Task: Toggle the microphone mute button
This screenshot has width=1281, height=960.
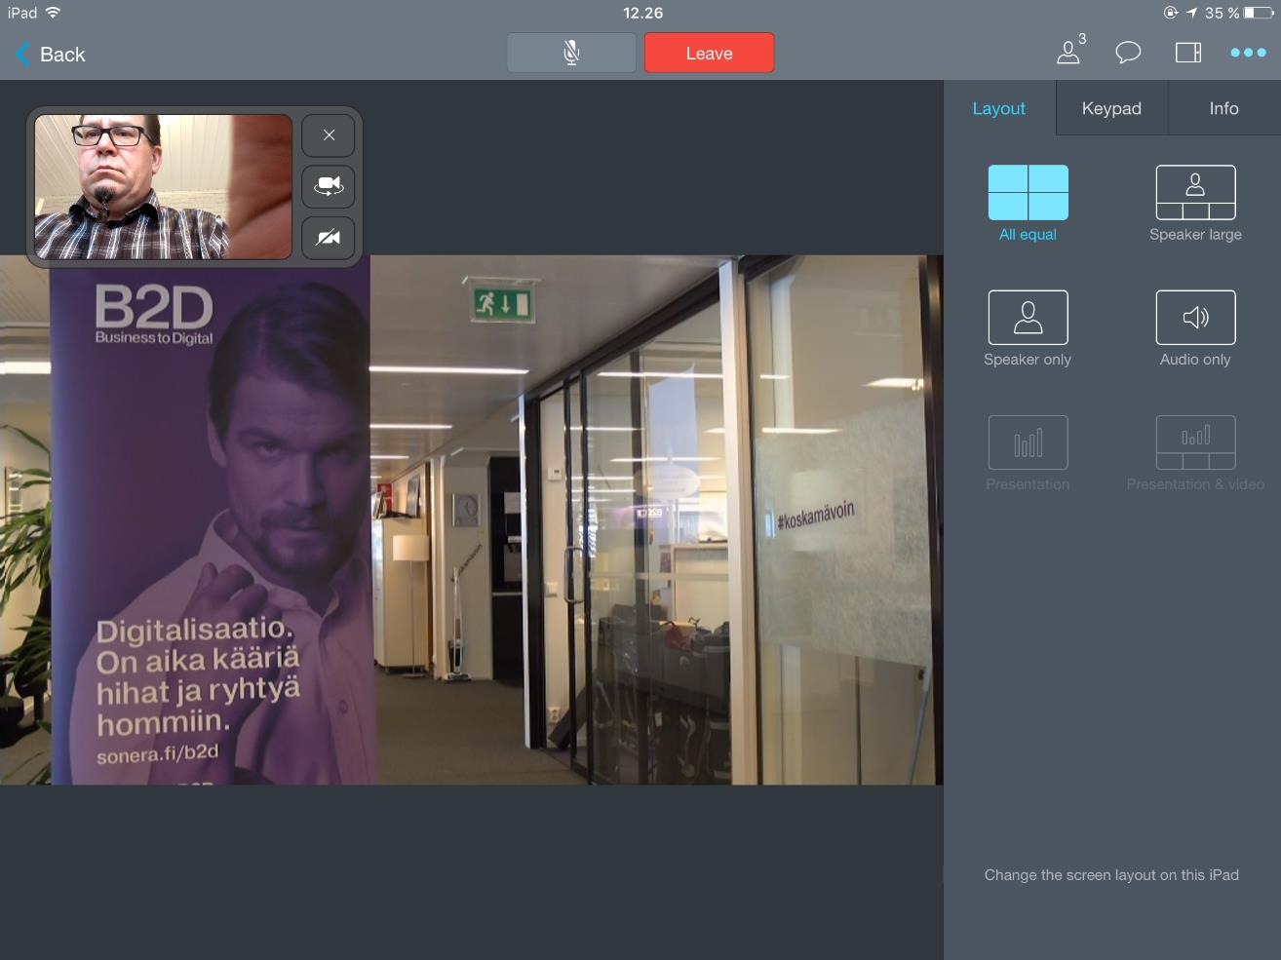Action: 571,53
